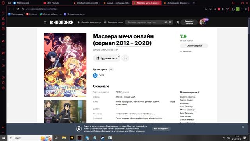Click the Оценить сериал button
250x141 pixels.
[194, 46]
